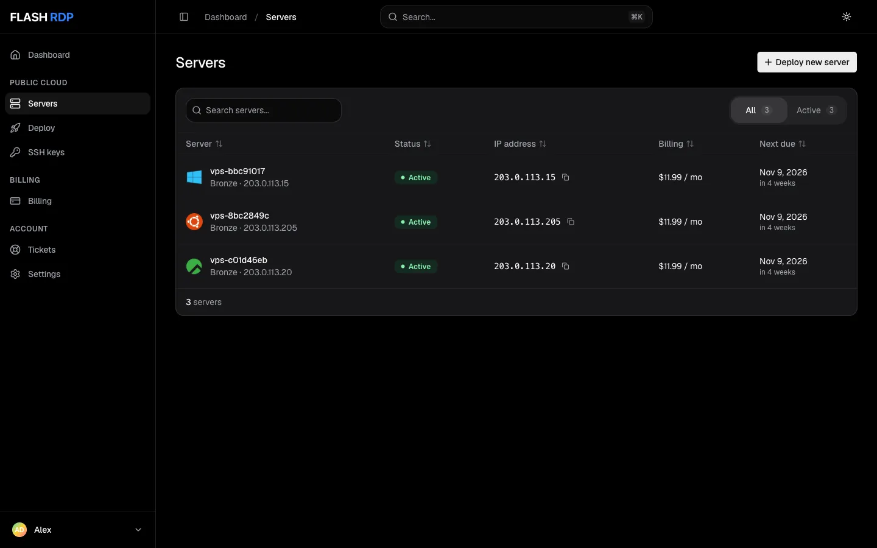Click IP text 203.0.113.205 in IP column
The image size is (877, 548).
coord(527,222)
